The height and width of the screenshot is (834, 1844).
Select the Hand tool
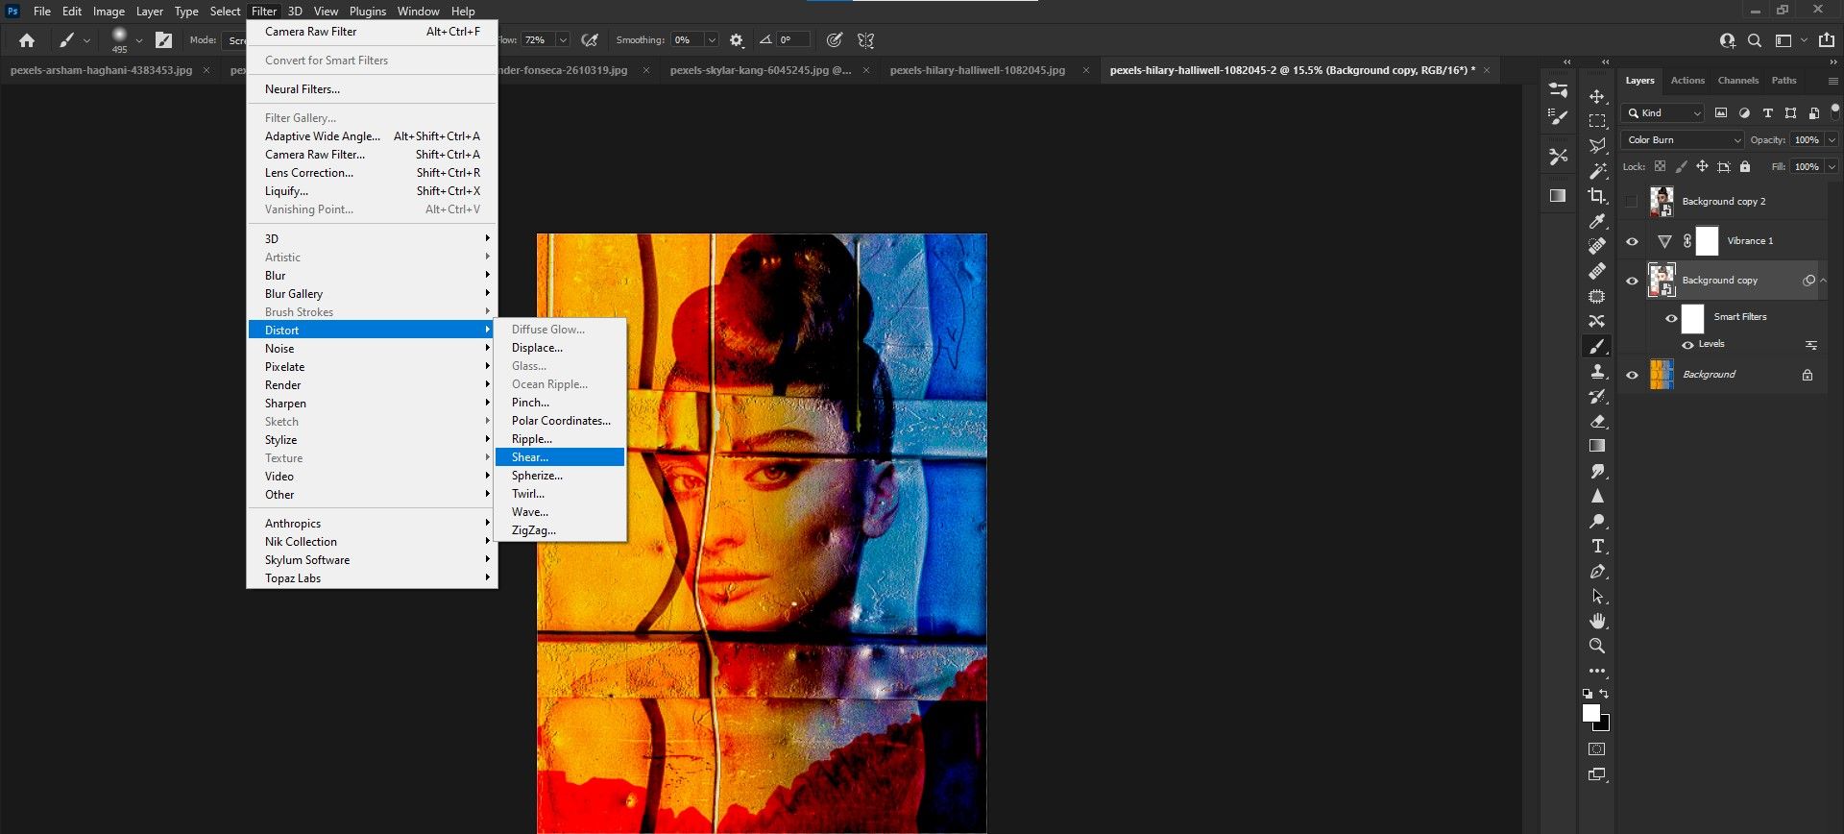point(1597,621)
